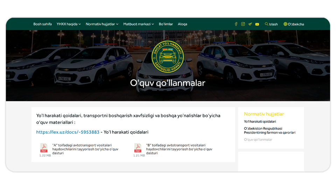Open the lex.uz/docs/-5953883 link
The image size is (336, 189).
[68, 132]
